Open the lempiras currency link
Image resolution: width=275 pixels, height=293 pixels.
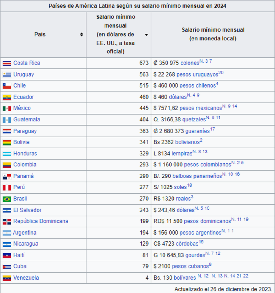182,154
